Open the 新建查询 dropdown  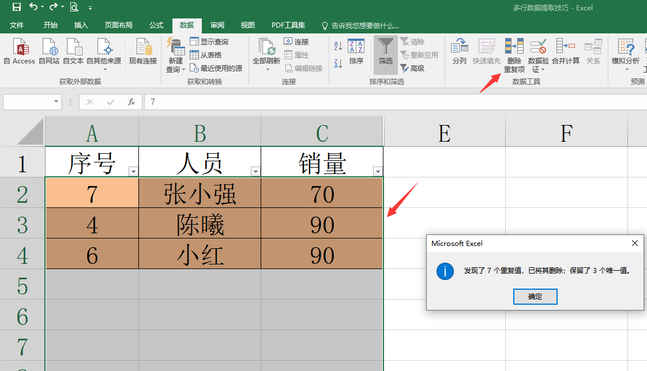coord(175,55)
